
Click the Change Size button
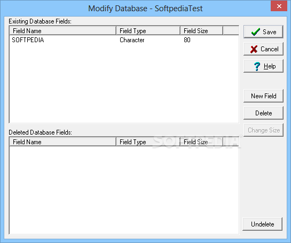click(x=263, y=130)
